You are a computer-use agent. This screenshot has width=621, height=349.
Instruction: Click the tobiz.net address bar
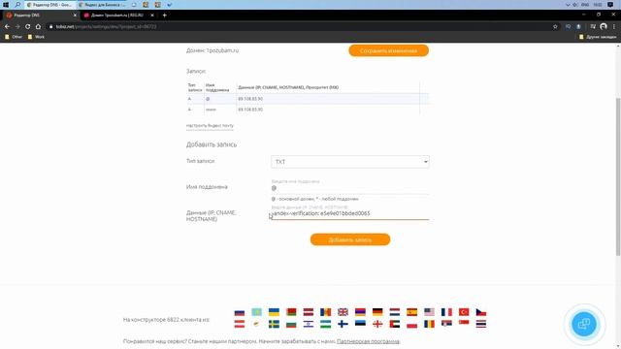[x=297, y=26]
